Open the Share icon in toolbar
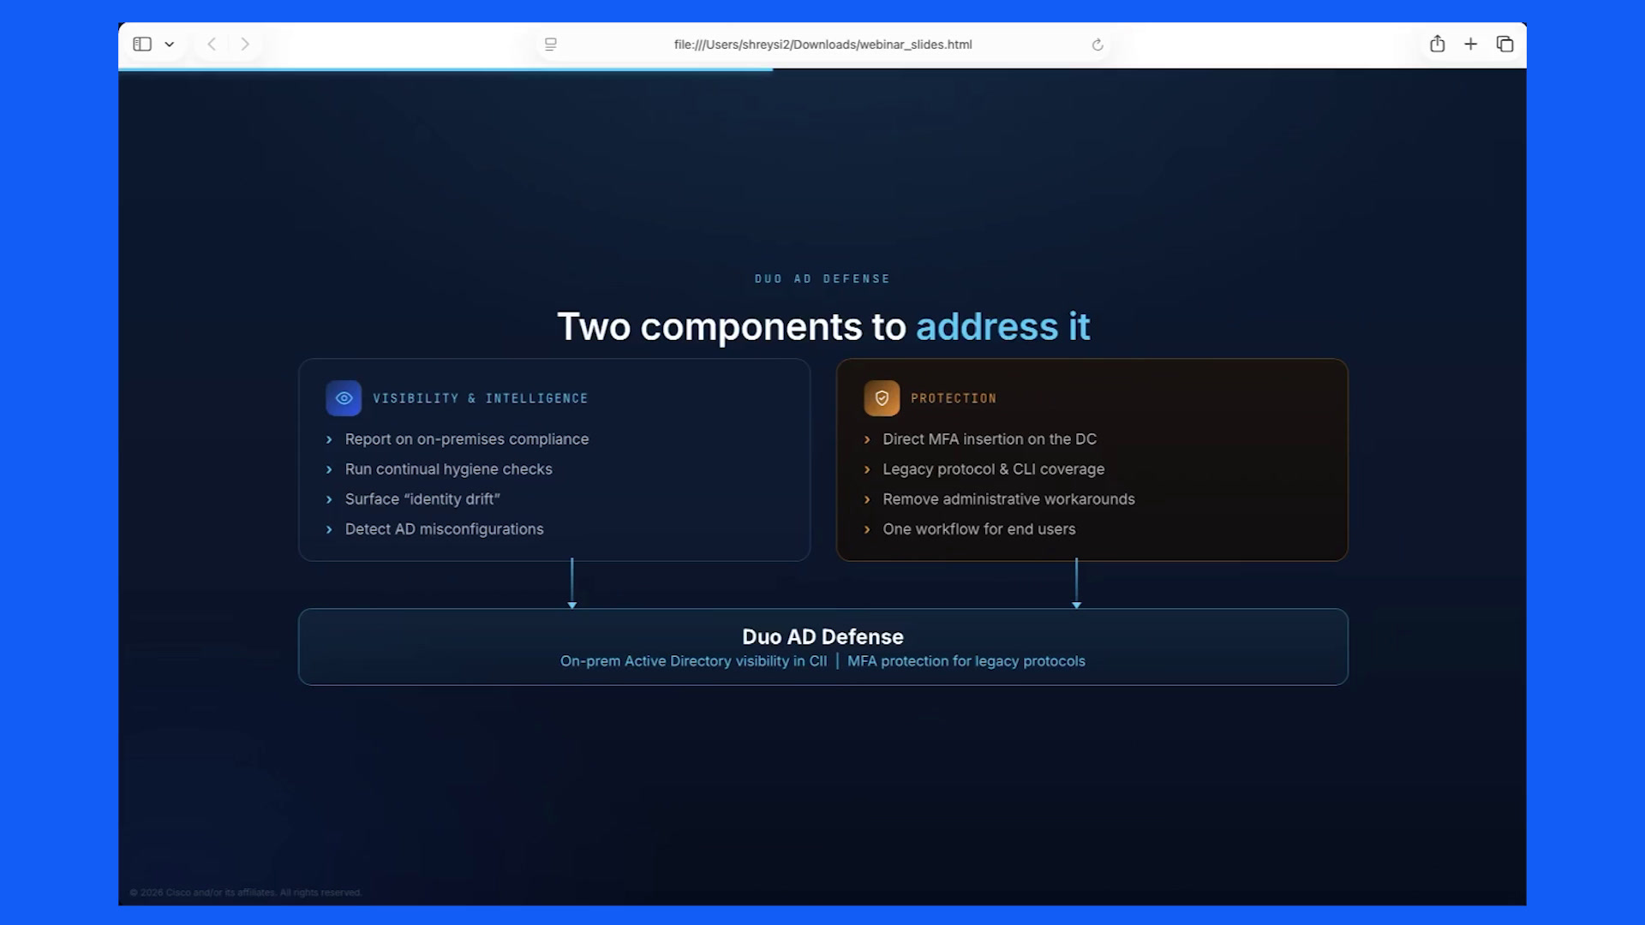The height and width of the screenshot is (925, 1645). [x=1438, y=44]
